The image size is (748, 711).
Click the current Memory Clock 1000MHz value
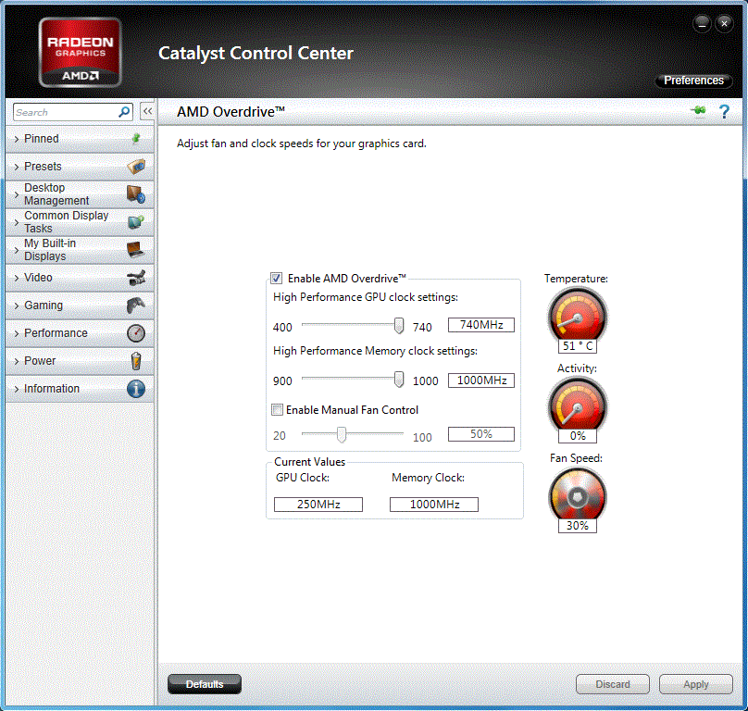click(434, 505)
